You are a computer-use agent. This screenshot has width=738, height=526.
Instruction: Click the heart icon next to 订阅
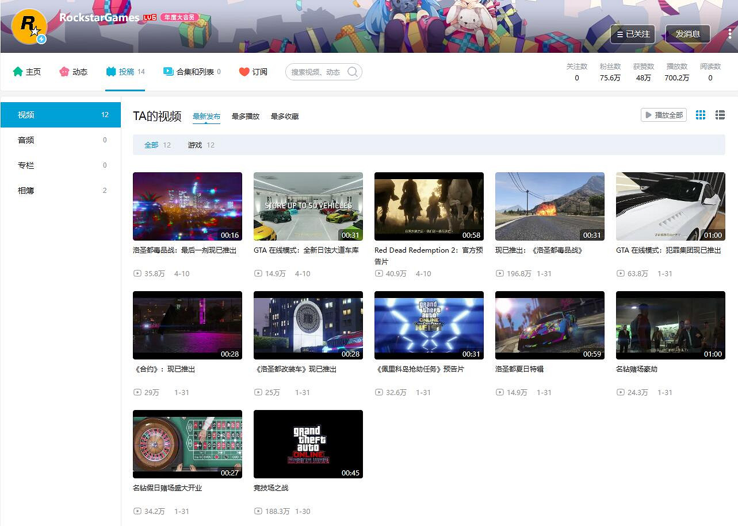(x=243, y=71)
